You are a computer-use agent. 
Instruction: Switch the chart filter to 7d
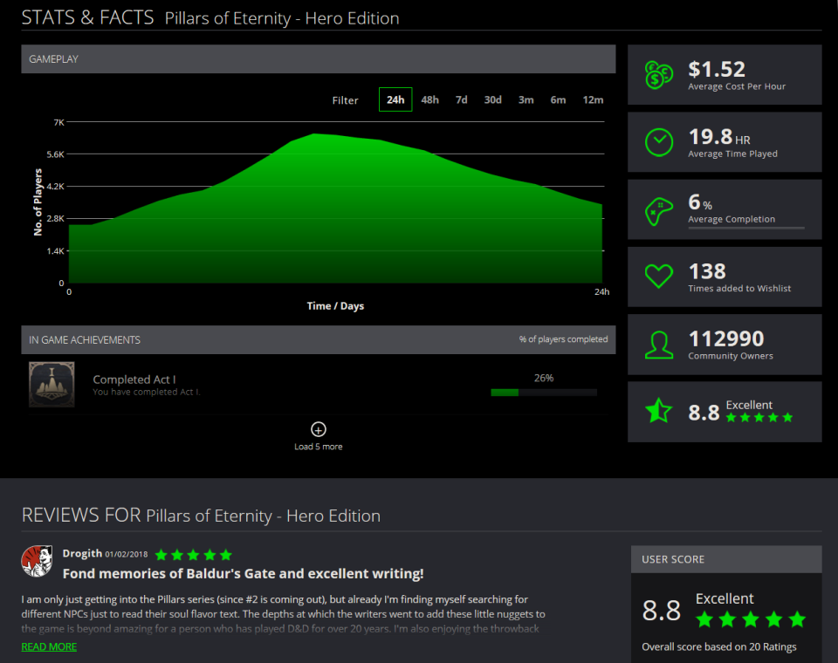[x=461, y=99]
